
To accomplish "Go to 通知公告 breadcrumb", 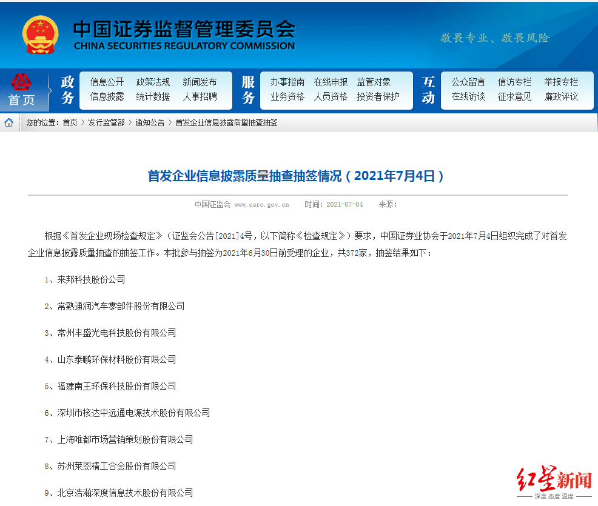I will (150, 122).
